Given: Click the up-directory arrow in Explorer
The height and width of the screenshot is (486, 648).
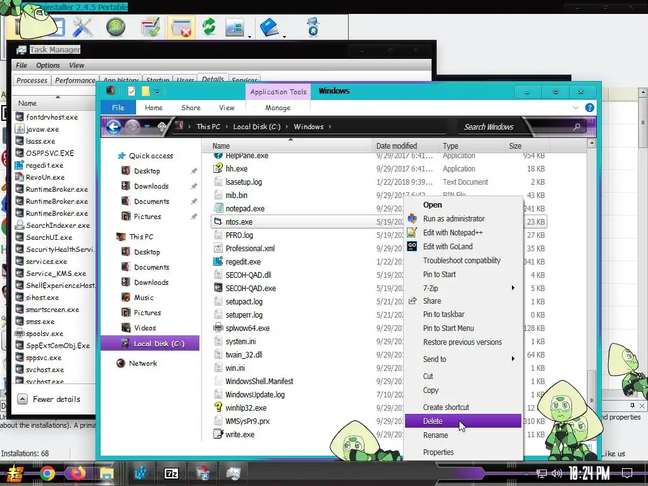Looking at the screenshot, I should point(162,127).
